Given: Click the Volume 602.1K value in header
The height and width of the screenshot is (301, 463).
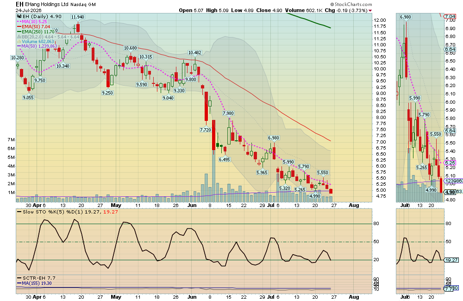Looking at the screenshot, I should click(304, 10).
